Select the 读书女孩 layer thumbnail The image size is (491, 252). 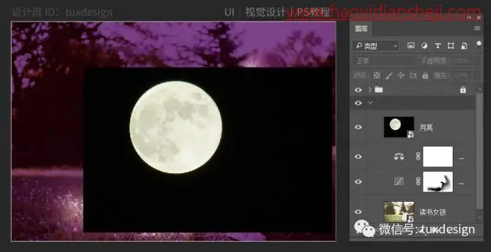pos(399,212)
